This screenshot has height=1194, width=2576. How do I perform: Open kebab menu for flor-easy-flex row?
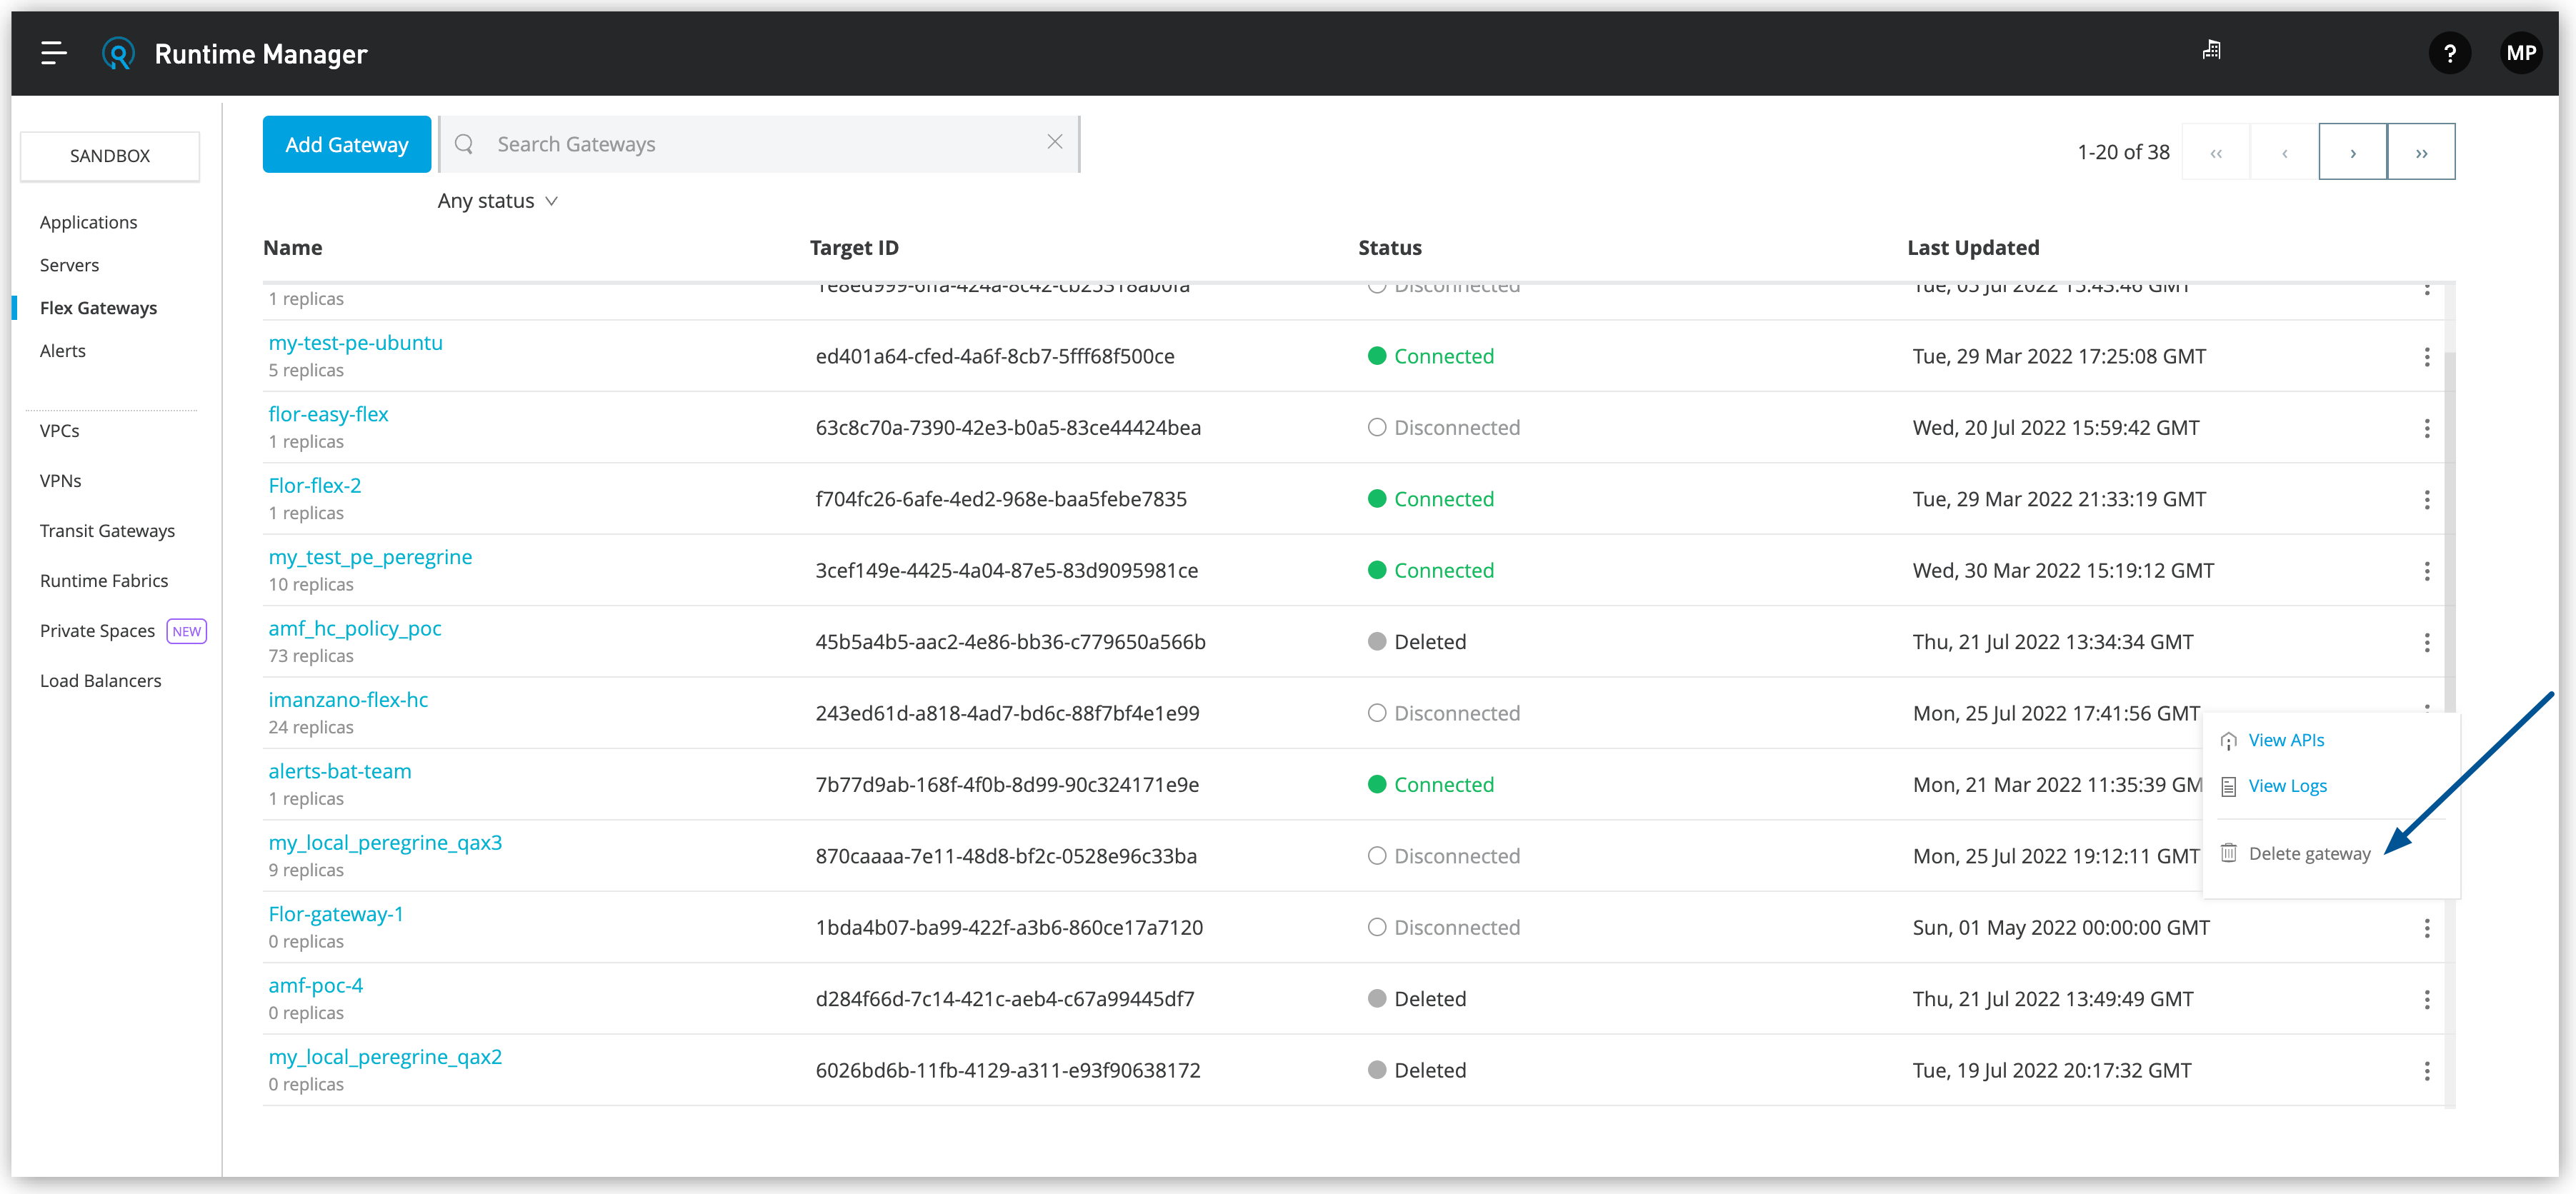tap(2426, 428)
